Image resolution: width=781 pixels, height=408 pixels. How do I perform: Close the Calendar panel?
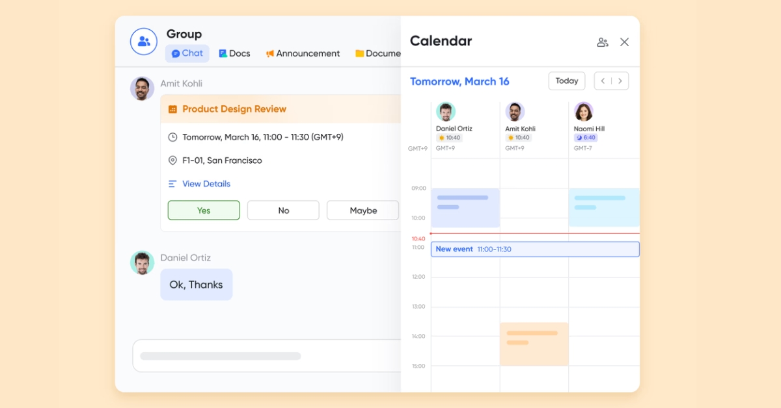[x=624, y=42]
